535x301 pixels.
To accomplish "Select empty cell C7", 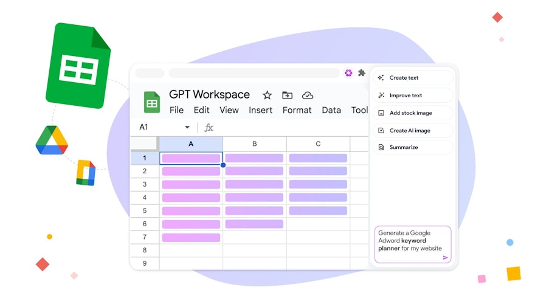I will pos(318,237).
